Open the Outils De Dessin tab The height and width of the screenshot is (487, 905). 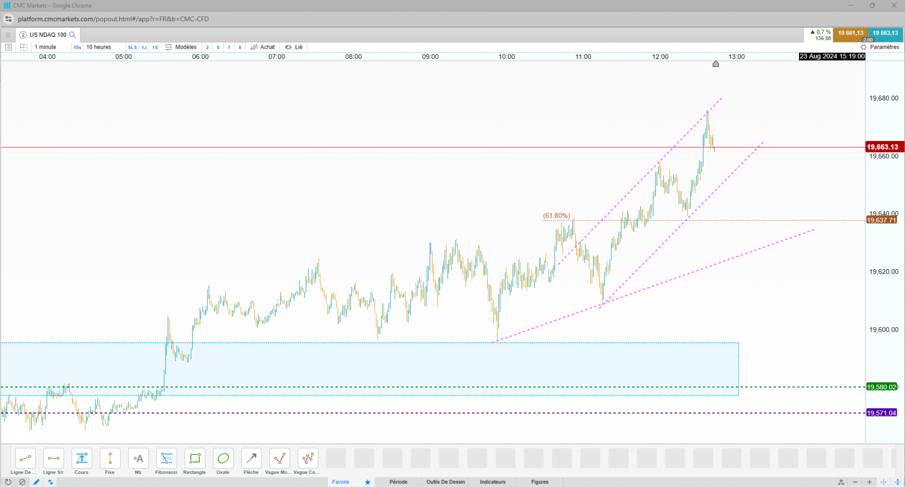tap(445, 482)
